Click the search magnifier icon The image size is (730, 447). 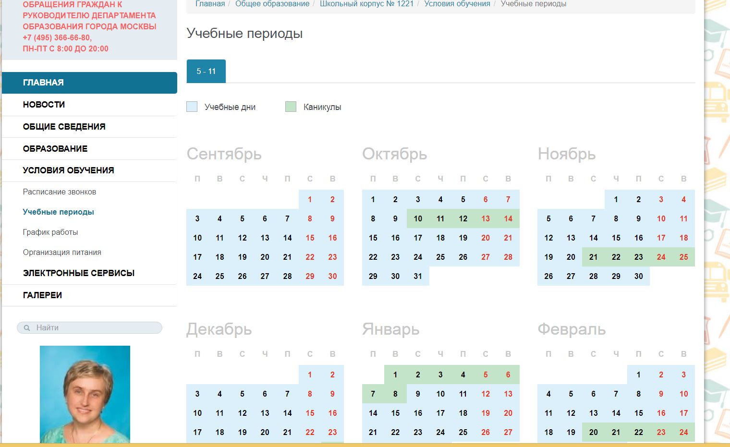[x=27, y=328]
